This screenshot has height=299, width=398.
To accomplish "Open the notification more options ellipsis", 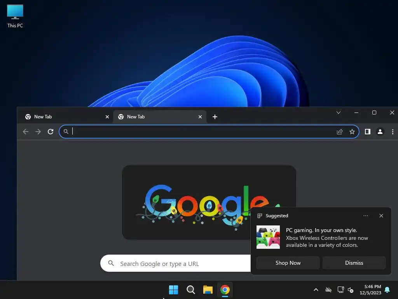I will (365, 216).
